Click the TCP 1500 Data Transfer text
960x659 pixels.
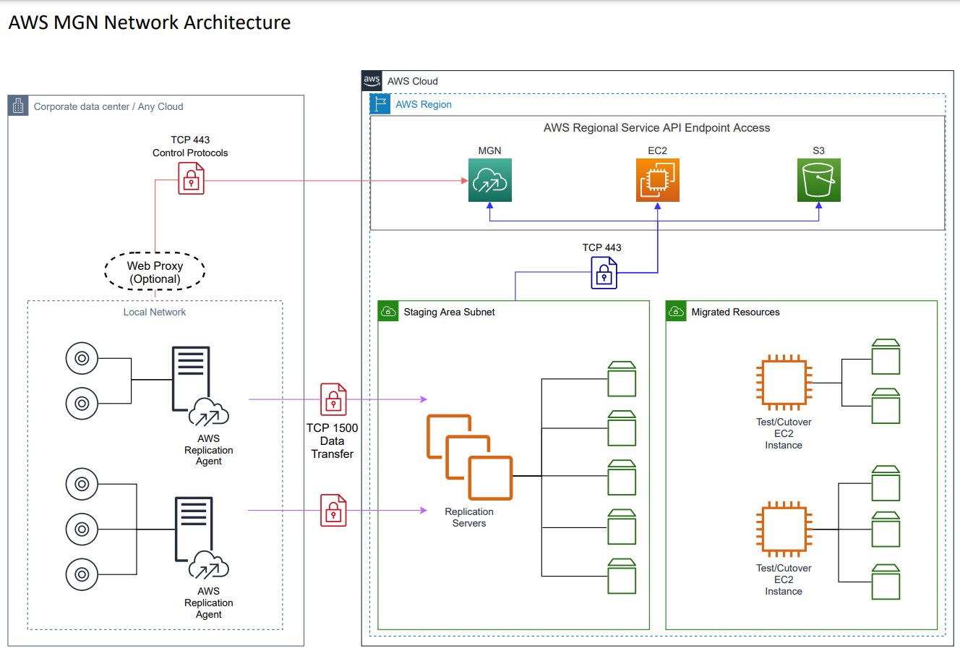[333, 441]
